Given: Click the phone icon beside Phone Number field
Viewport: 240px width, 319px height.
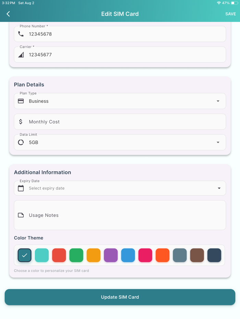Looking at the screenshot, I should point(21,34).
